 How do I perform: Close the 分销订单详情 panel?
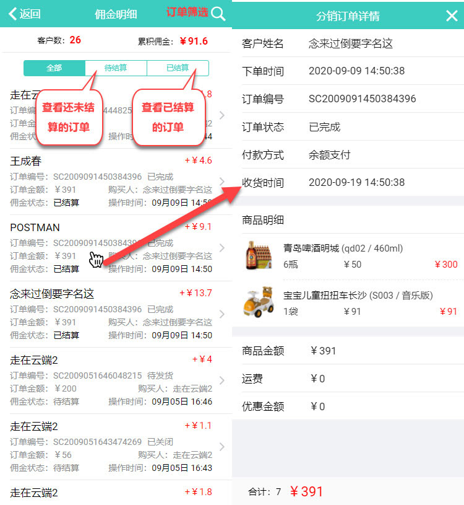pyautogui.click(x=452, y=16)
